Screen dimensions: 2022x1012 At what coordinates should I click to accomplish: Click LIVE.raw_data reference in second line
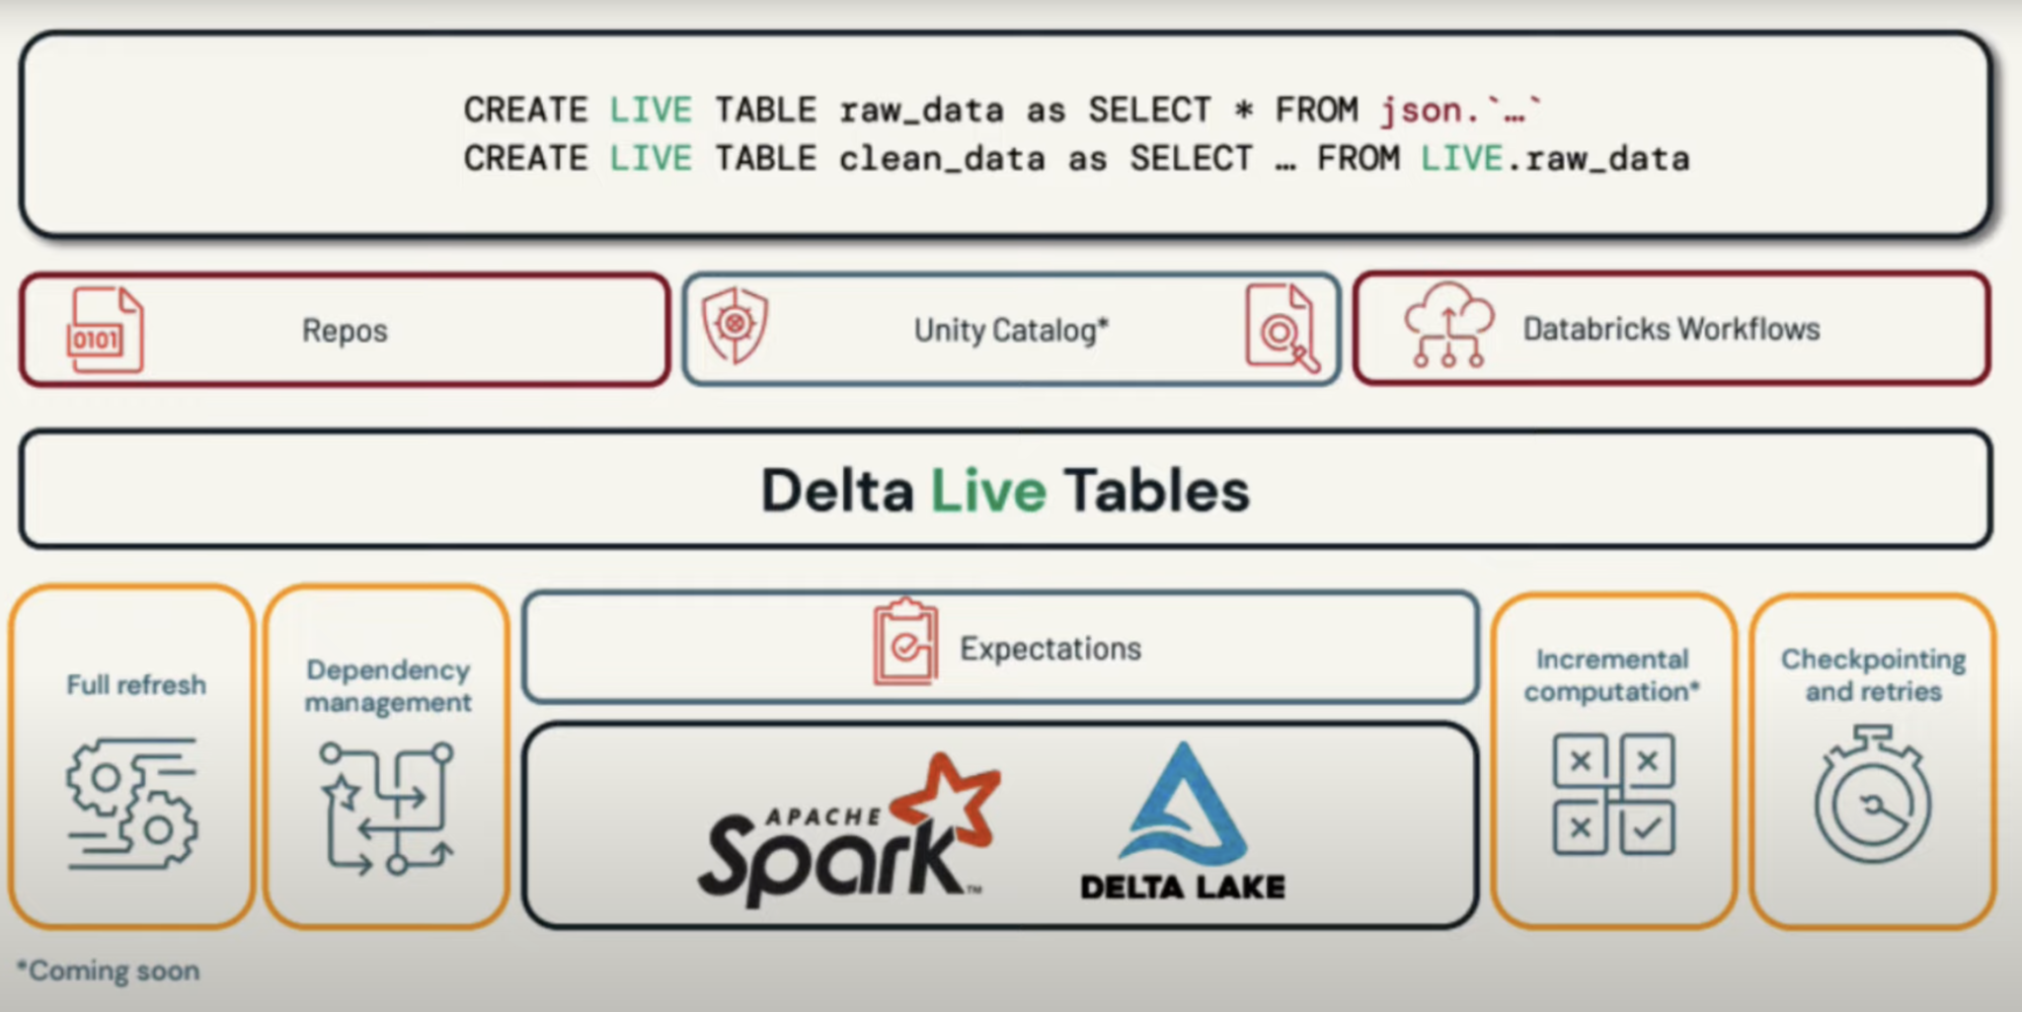click(1555, 158)
